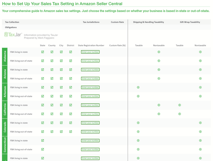Select gift wrap Nontaxable for Connecticut out-of-state row
The image size is (213, 161).
point(200,149)
